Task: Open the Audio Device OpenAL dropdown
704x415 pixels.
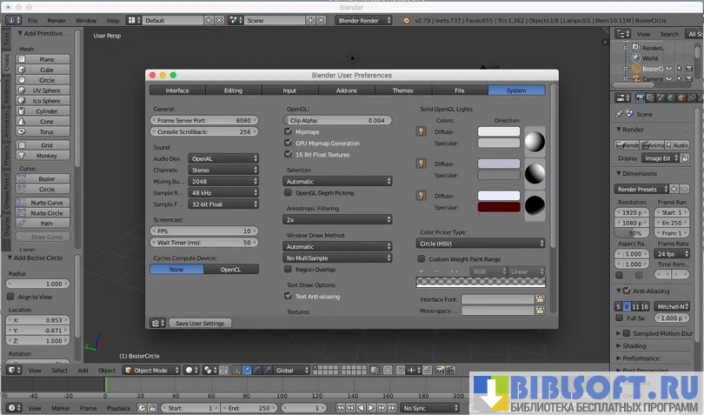Action: (223, 158)
